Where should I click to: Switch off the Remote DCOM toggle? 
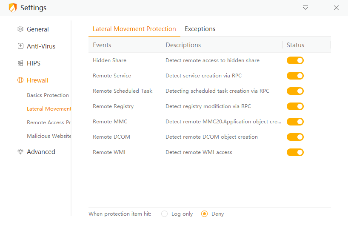295,137
